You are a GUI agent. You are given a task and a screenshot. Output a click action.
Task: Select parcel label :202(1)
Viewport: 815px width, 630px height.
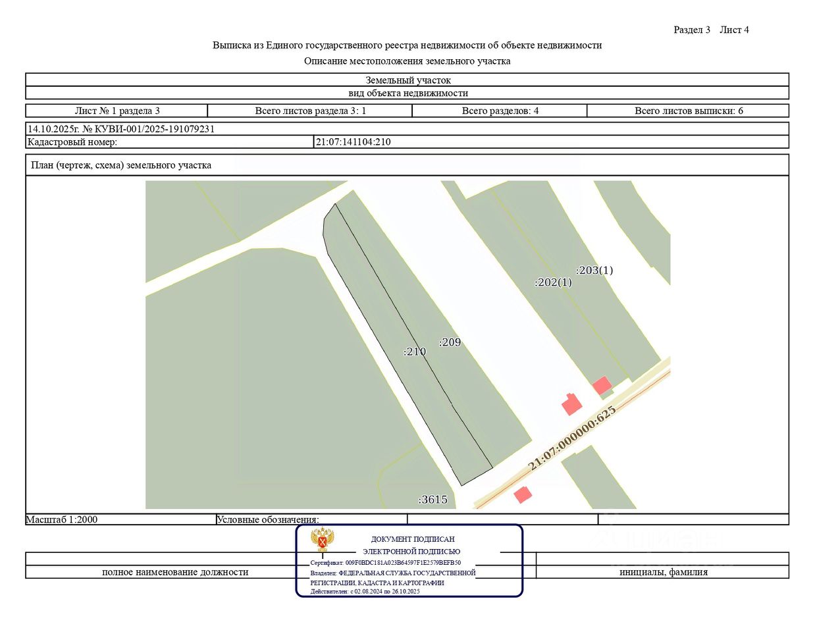tap(553, 282)
